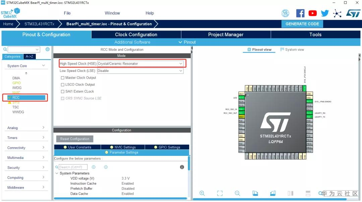Open the Twitter bird icon
Viewport: 362px width, 202px height.
click(324, 13)
